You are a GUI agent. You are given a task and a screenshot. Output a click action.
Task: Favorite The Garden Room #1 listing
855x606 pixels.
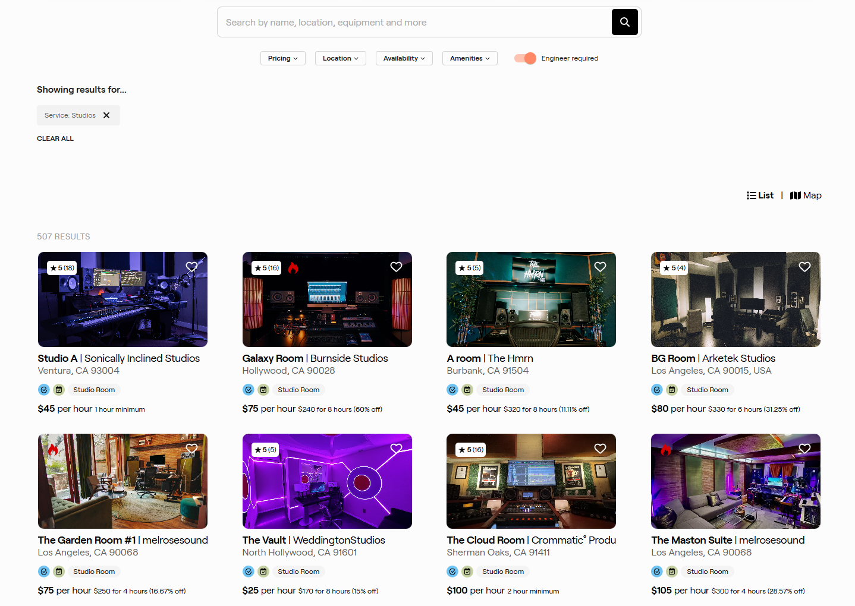point(191,449)
